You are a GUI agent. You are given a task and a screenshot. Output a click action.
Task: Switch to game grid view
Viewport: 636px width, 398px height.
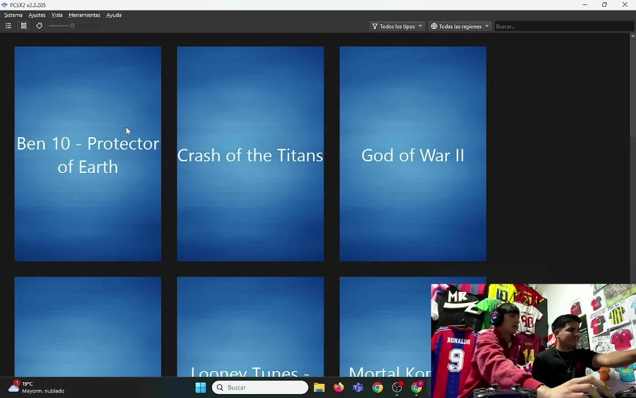tap(24, 25)
